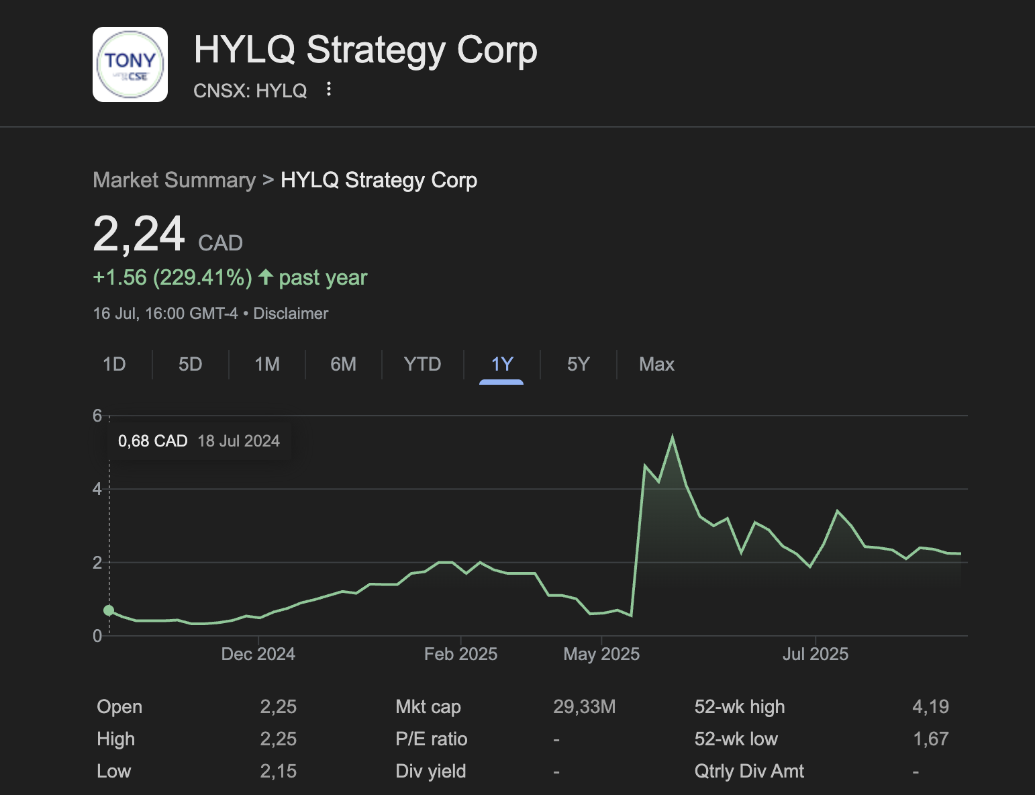
Task: Click the Feb 2025 axis label
Action: tap(461, 654)
